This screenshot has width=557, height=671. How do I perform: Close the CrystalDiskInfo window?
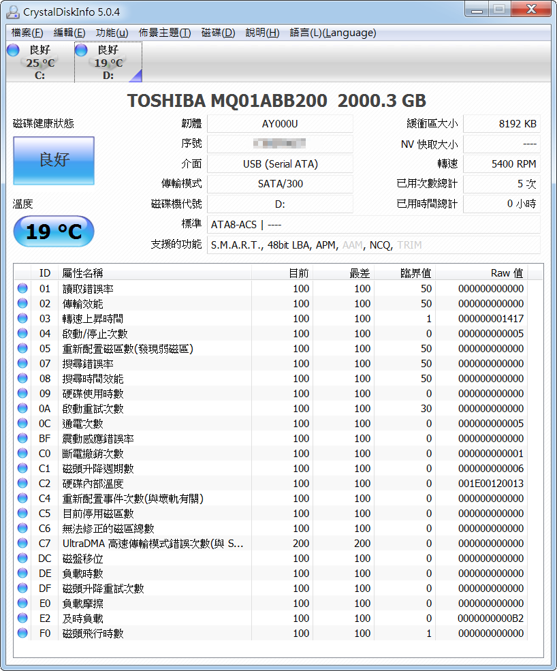[531, 10]
